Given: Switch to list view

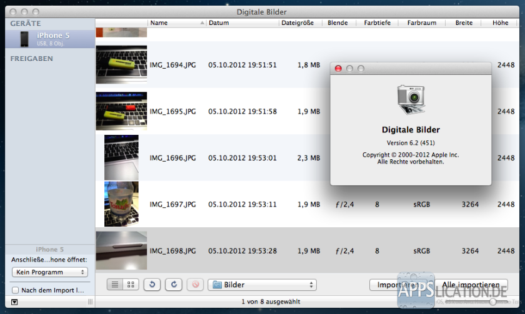Looking at the screenshot, I should click(115, 285).
